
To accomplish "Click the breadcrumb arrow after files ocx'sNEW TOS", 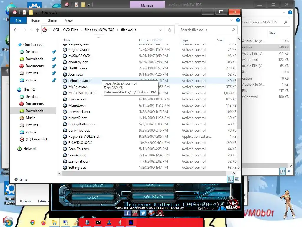I will (117, 30).
